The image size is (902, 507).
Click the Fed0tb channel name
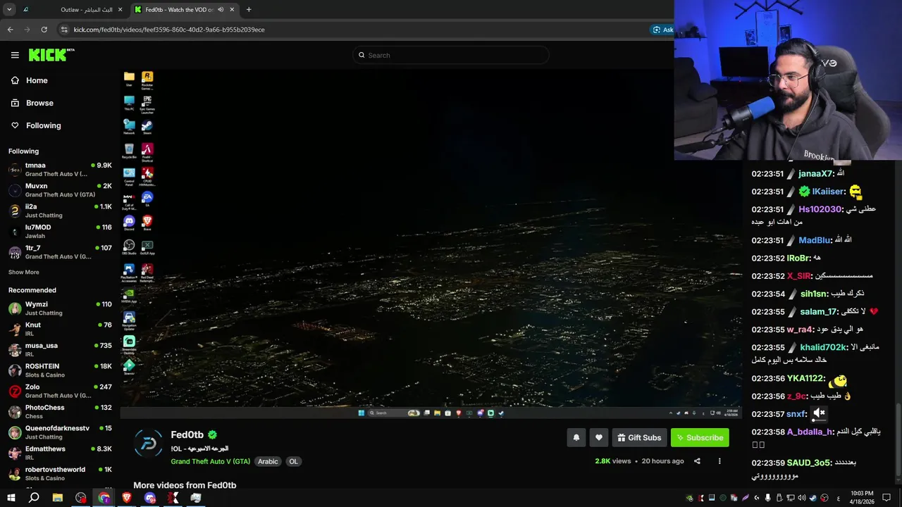pos(187,434)
